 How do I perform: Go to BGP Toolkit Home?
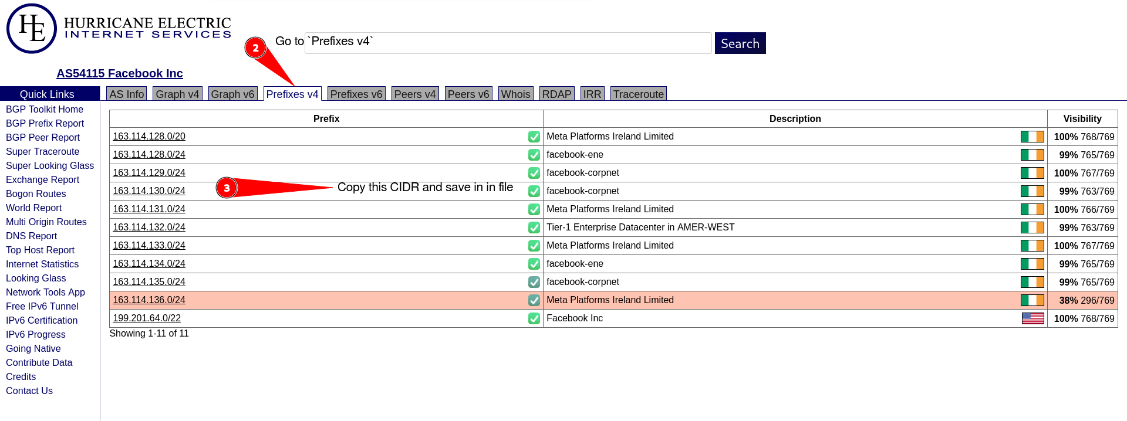pyautogui.click(x=45, y=110)
